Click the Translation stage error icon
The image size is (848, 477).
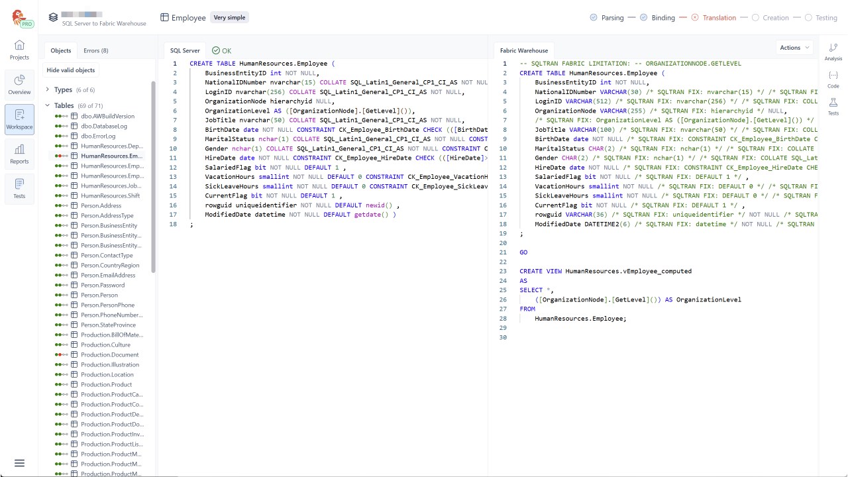(695, 18)
